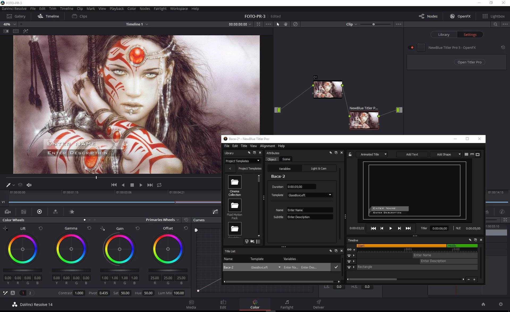Show the Clips panel
Screen dimensions: 510x312
pyautogui.click(x=79, y=16)
